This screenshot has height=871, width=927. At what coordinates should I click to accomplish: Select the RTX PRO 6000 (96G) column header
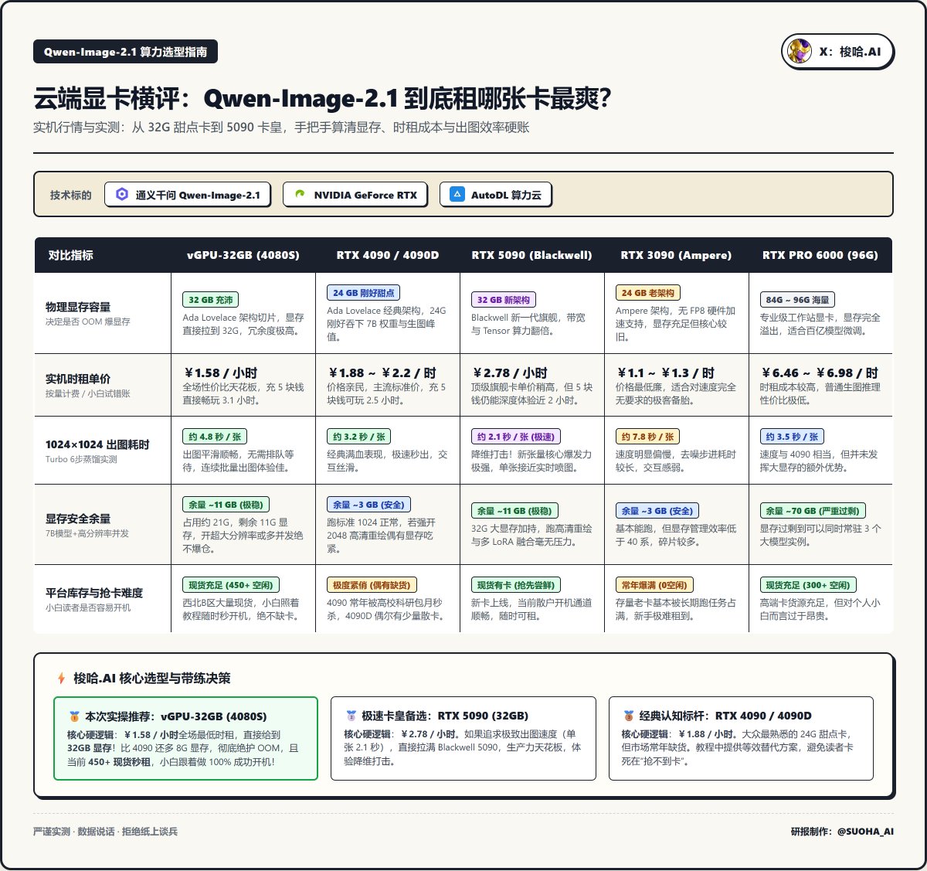(820, 255)
